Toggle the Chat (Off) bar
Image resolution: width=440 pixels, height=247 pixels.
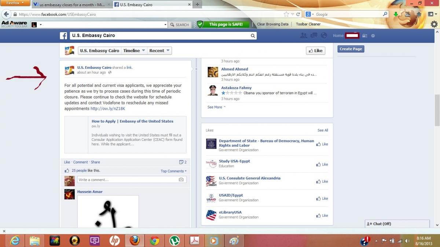397,224
